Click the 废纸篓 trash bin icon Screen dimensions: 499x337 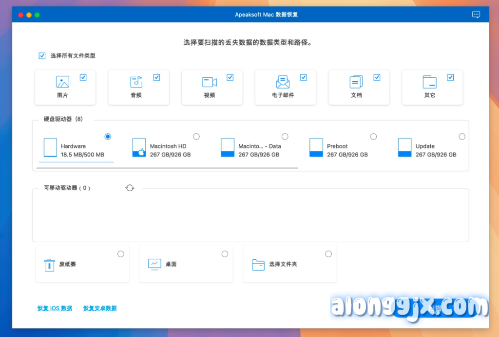50,265
